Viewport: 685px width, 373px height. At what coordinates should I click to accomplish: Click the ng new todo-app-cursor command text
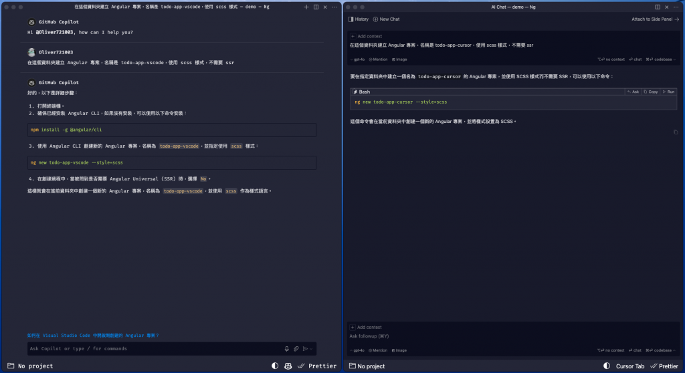click(401, 102)
